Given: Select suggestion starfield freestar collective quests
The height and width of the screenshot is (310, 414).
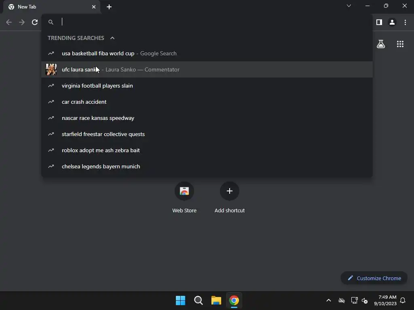Looking at the screenshot, I should (x=207, y=134).
